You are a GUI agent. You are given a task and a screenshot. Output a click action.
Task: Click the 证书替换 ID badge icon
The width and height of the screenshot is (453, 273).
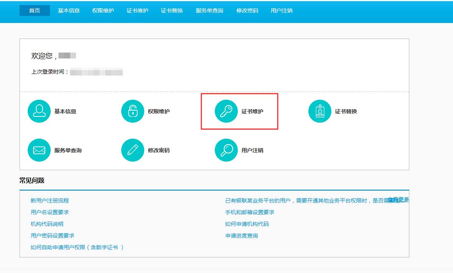pyautogui.click(x=320, y=111)
